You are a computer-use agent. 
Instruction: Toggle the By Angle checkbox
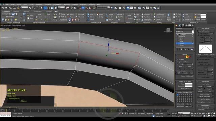pos(178,64)
